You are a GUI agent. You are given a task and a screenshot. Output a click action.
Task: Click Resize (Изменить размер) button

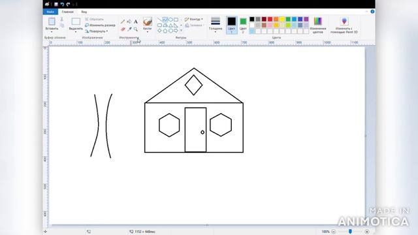tap(100, 25)
